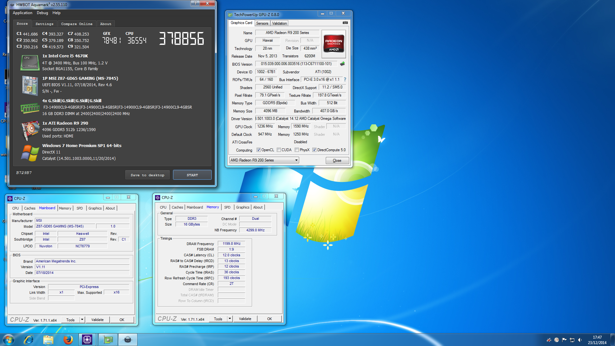Screen dimensions: 615x346
Task: Open Windows Explorer from the taskbar
Action: coord(48,340)
